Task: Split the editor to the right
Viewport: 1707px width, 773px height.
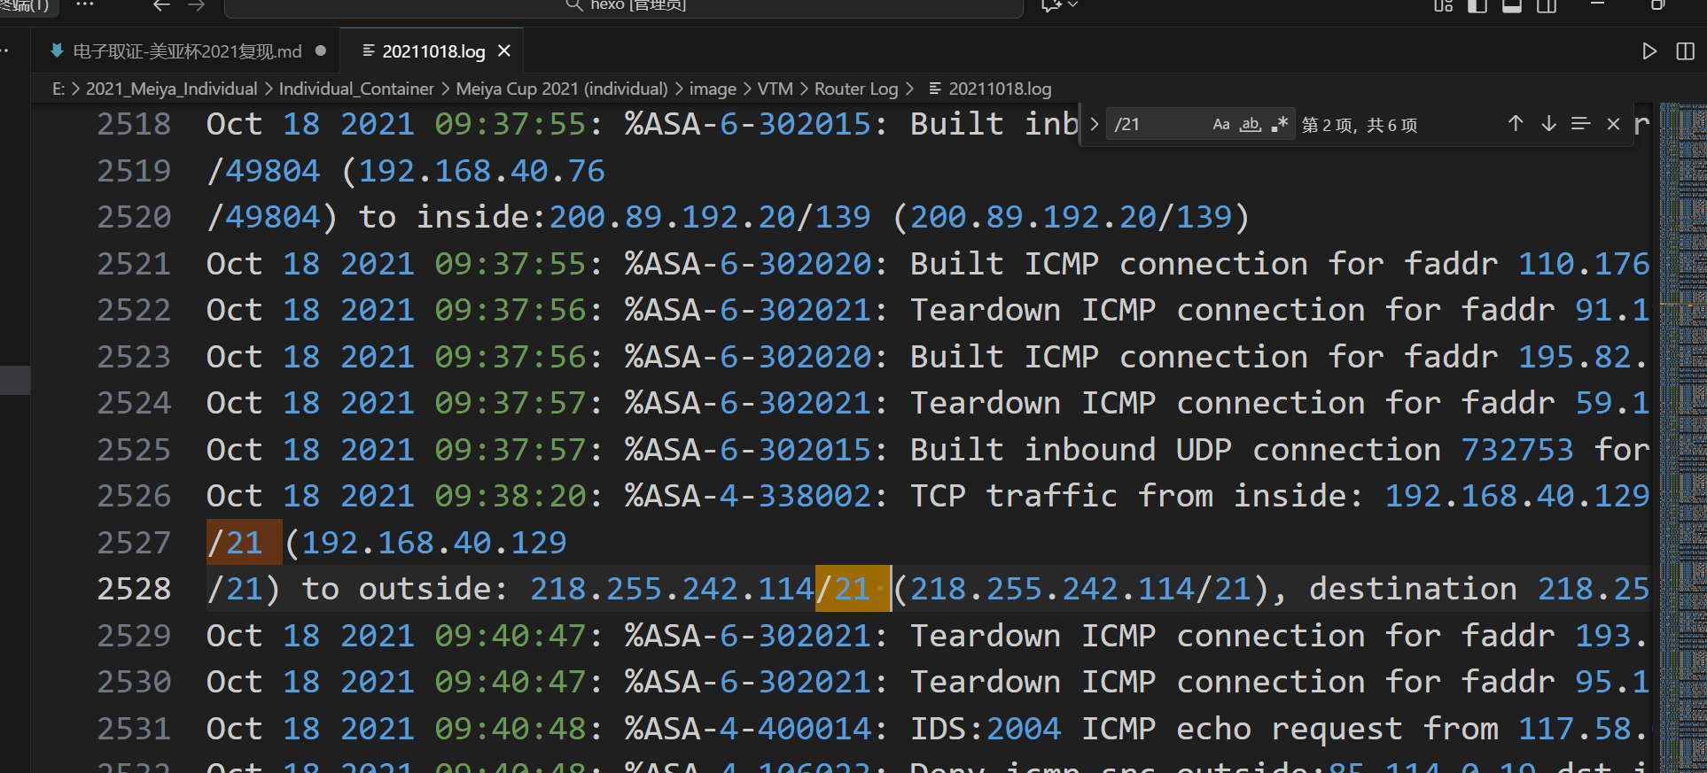Action: point(1686,51)
